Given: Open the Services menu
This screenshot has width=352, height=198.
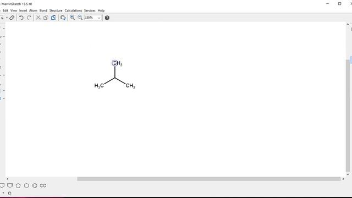Looking at the screenshot, I should click(90, 10).
